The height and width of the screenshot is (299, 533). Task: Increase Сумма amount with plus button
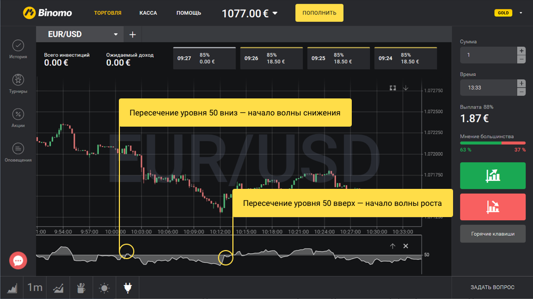(x=521, y=51)
